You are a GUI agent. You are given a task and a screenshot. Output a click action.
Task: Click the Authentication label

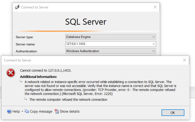pos(26,51)
